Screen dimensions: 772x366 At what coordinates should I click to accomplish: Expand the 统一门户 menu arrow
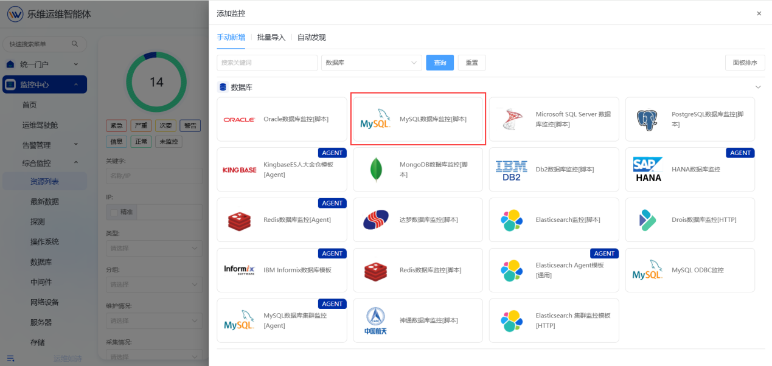75,64
